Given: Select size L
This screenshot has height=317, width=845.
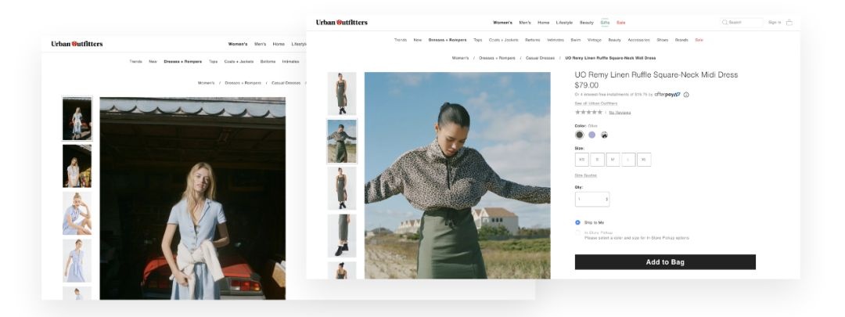Looking at the screenshot, I should 628,160.
